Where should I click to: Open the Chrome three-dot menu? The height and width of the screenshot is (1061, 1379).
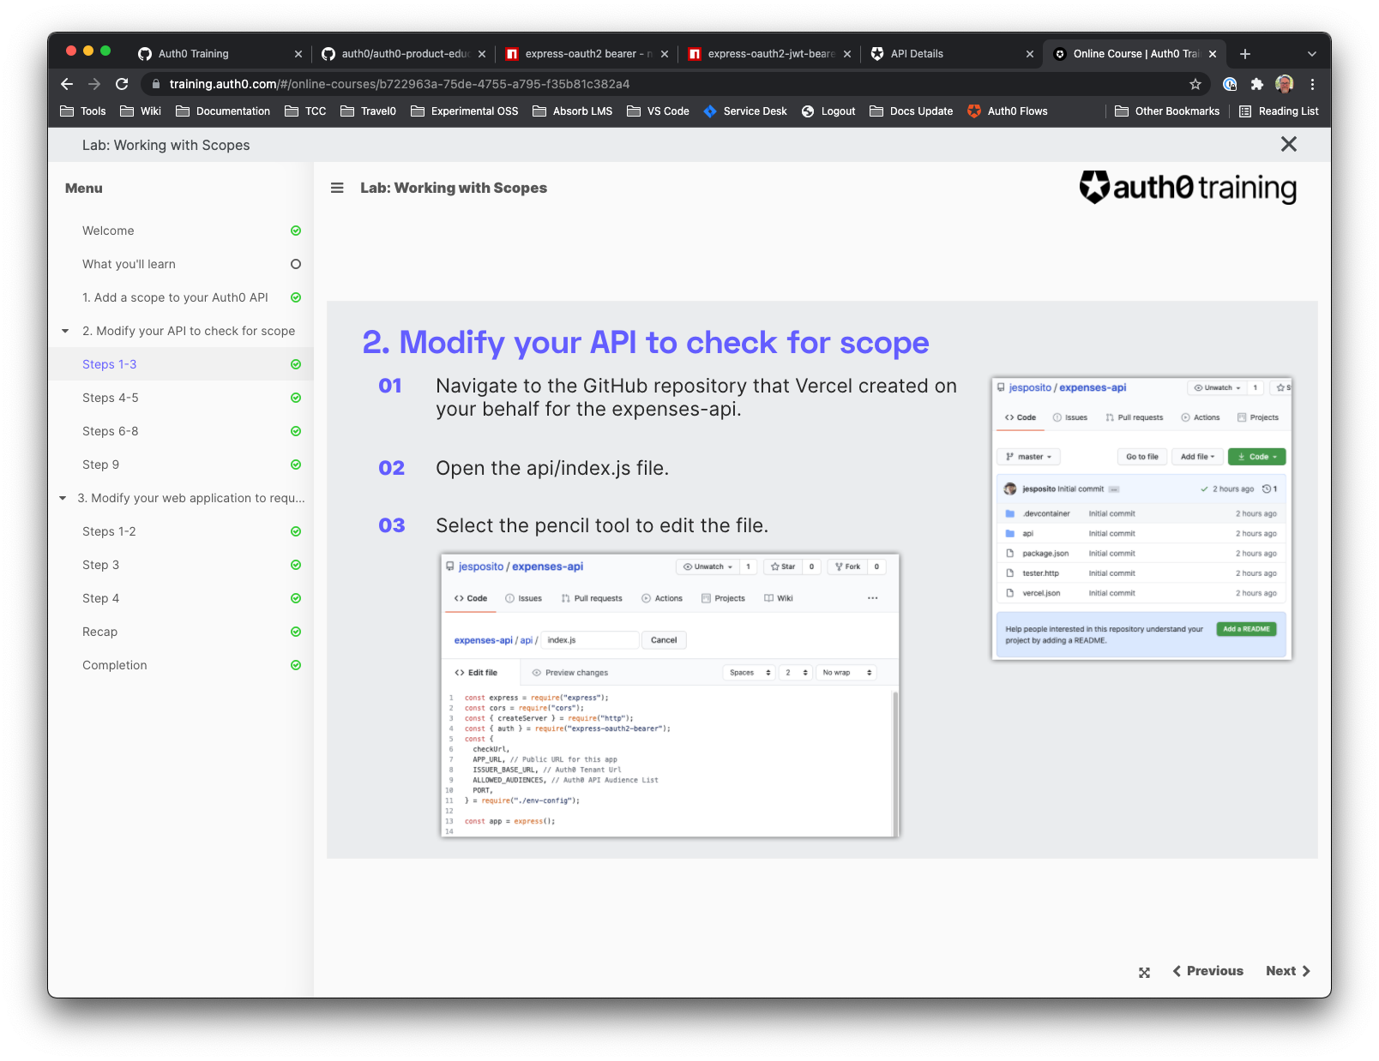click(1312, 84)
